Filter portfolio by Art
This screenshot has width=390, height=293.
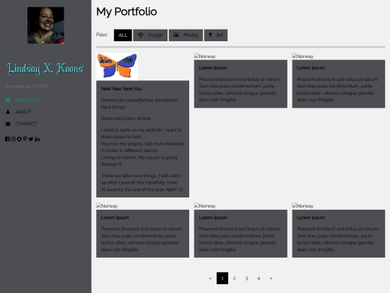tap(216, 35)
